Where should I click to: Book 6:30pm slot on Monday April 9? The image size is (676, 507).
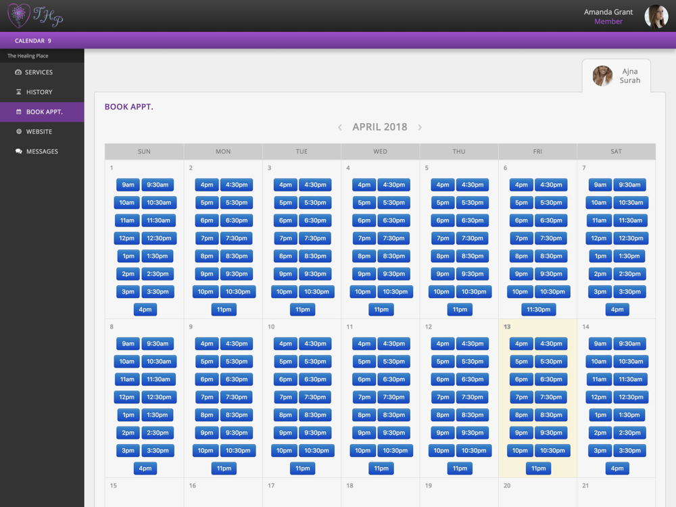coord(237,379)
